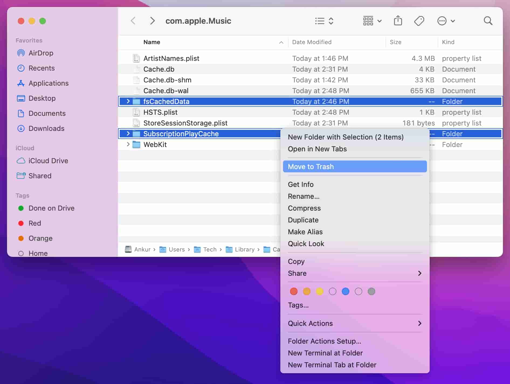Image resolution: width=510 pixels, height=384 pixels.
Task: Open the Finder search magnifier
Action: 488,21
